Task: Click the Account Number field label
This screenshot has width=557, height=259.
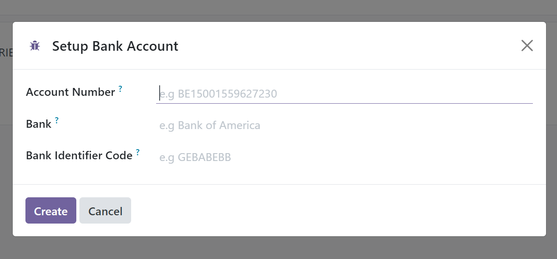Action: (x=71, y=92)
